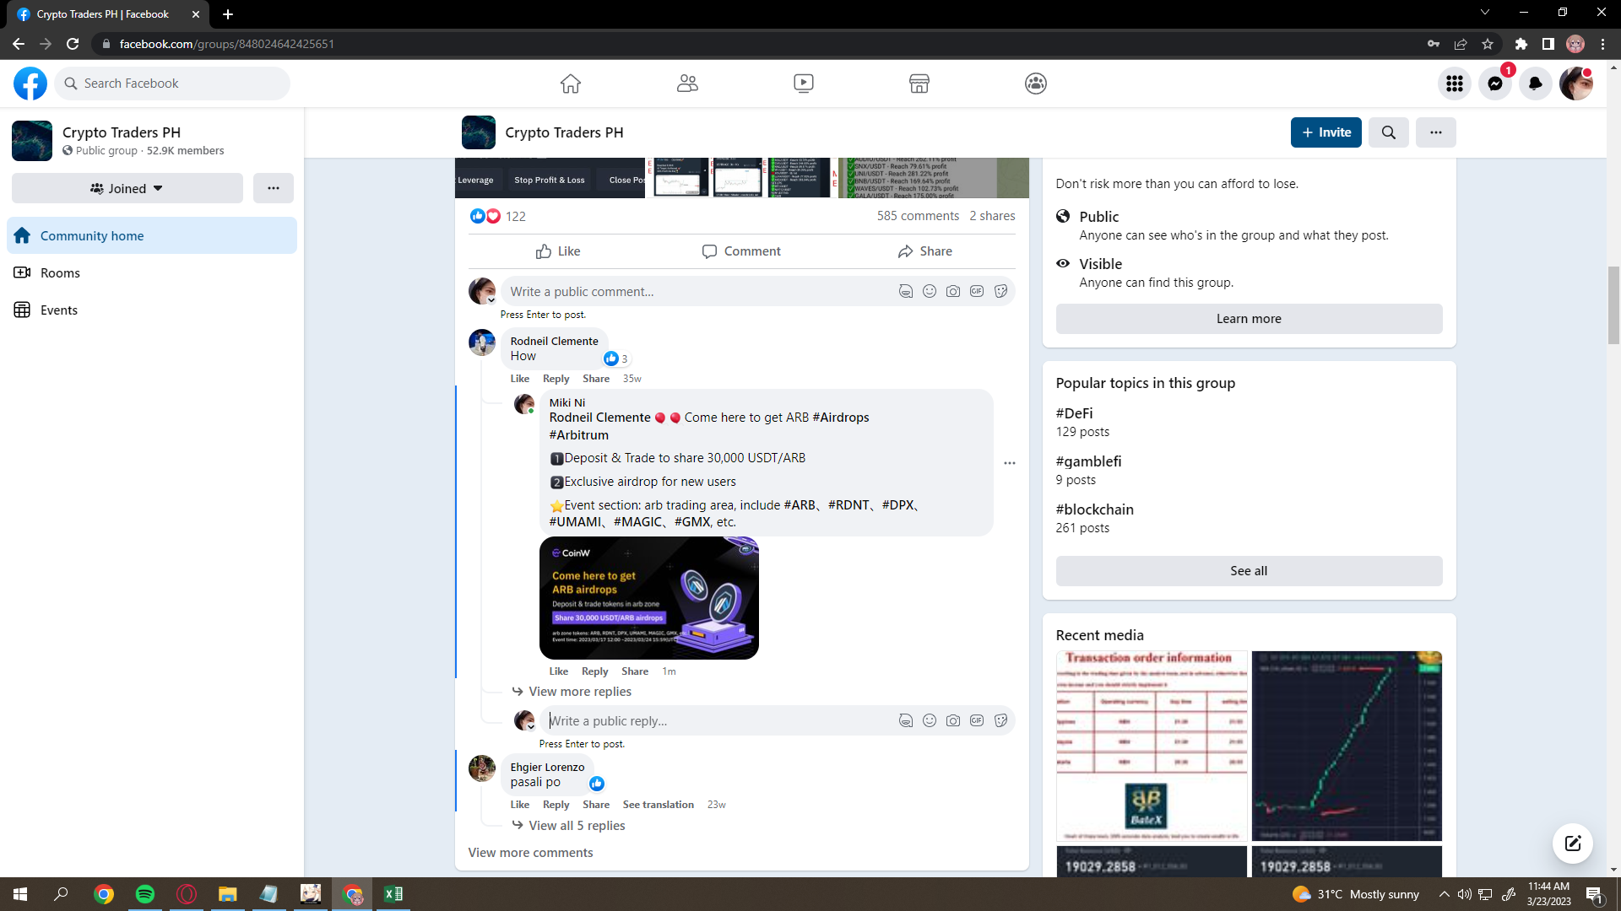Open the Joined dropdown
1621x911 pixels.
point(127,189)
